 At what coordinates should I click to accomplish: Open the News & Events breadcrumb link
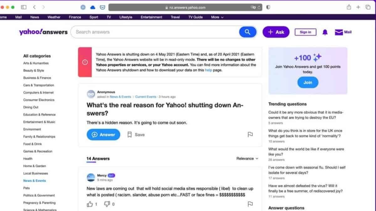tap(120, 97)
